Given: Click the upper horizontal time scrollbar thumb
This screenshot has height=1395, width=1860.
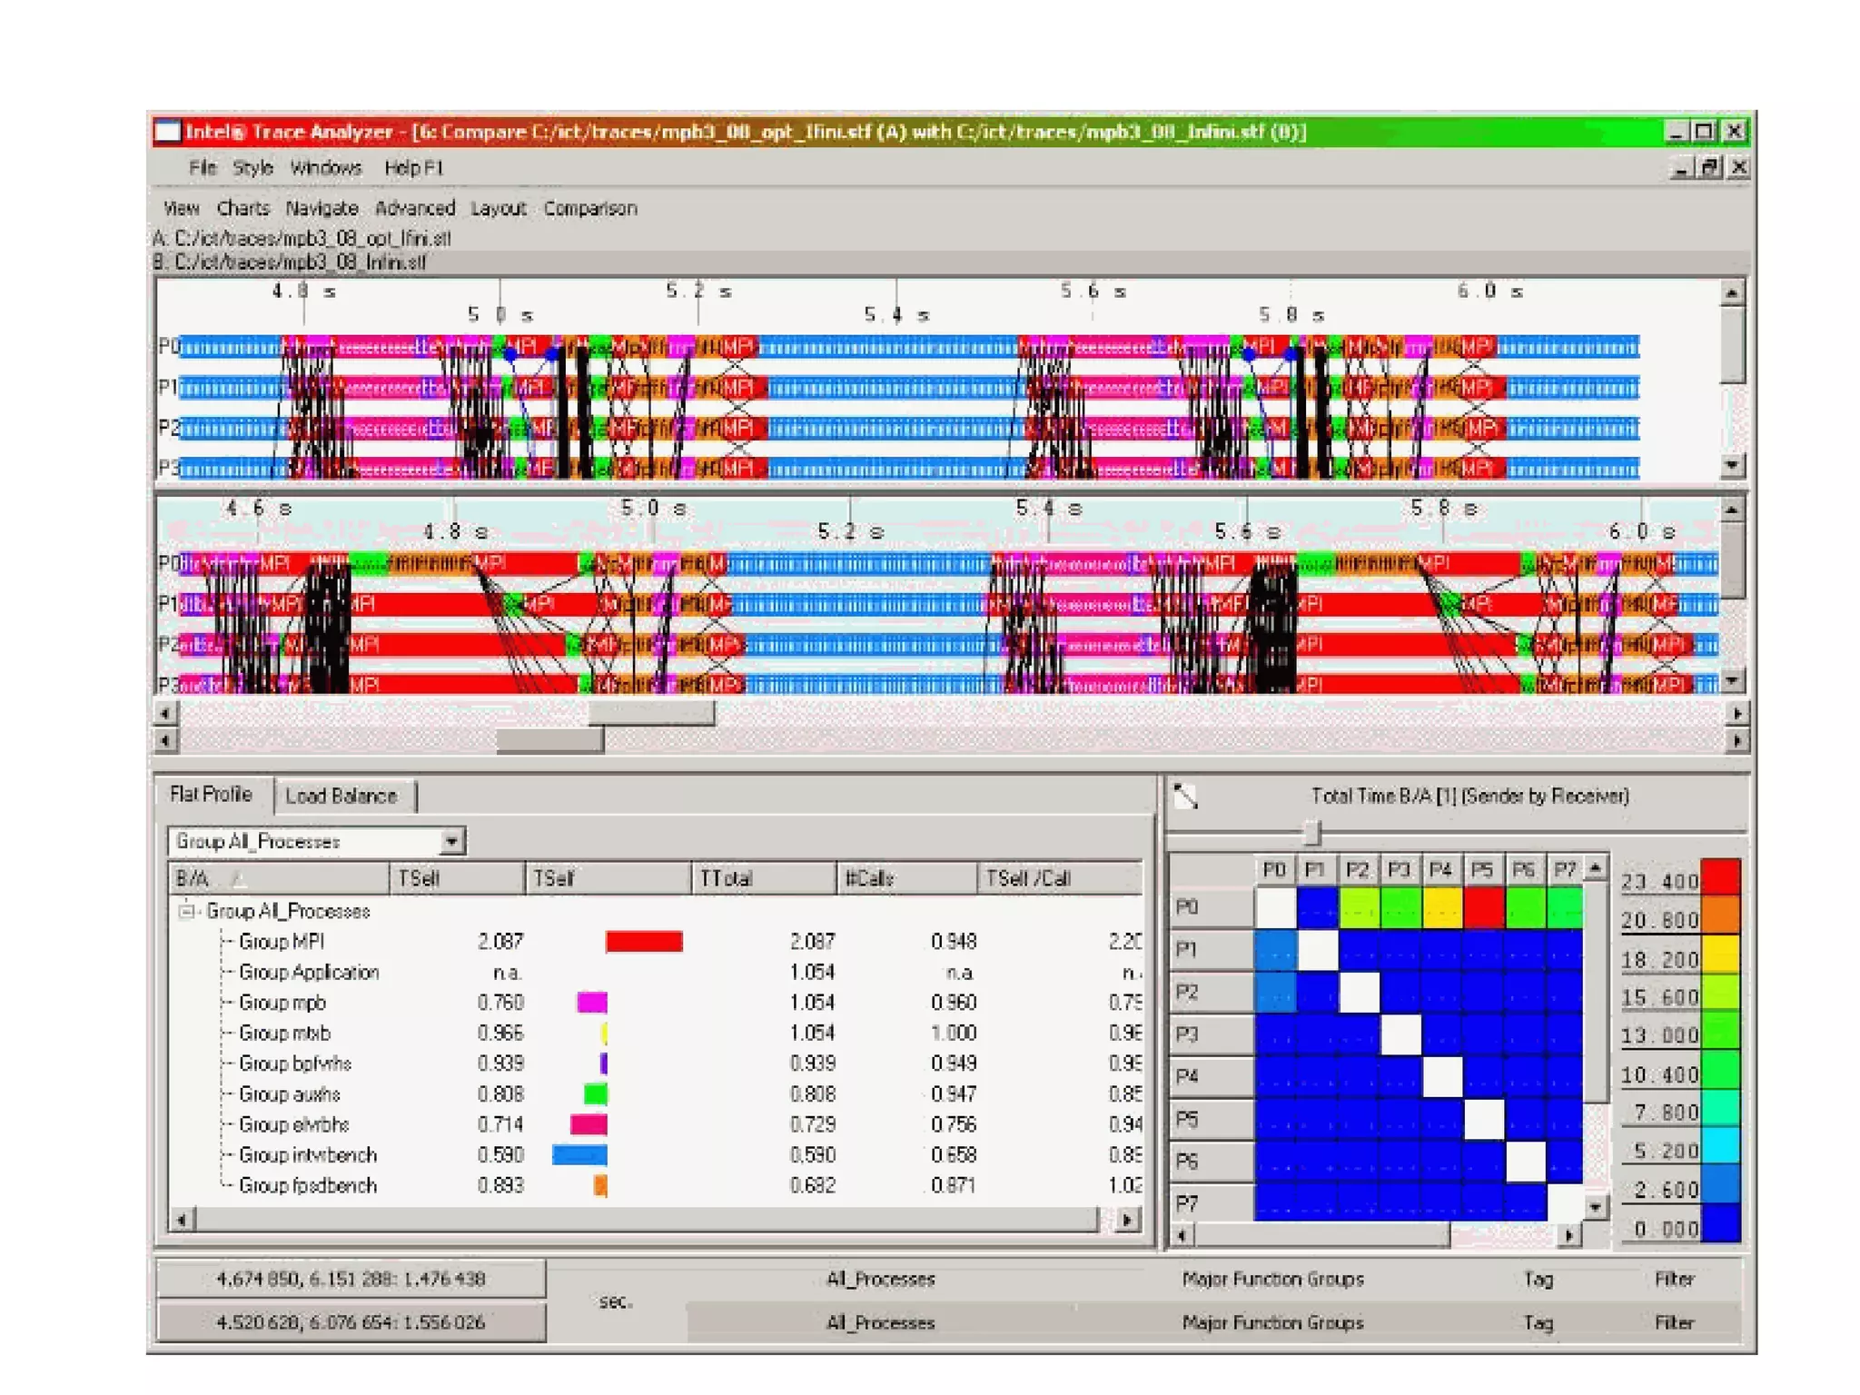Looking at the screenshot, I should pyautogui.click(x=651, y=714).
